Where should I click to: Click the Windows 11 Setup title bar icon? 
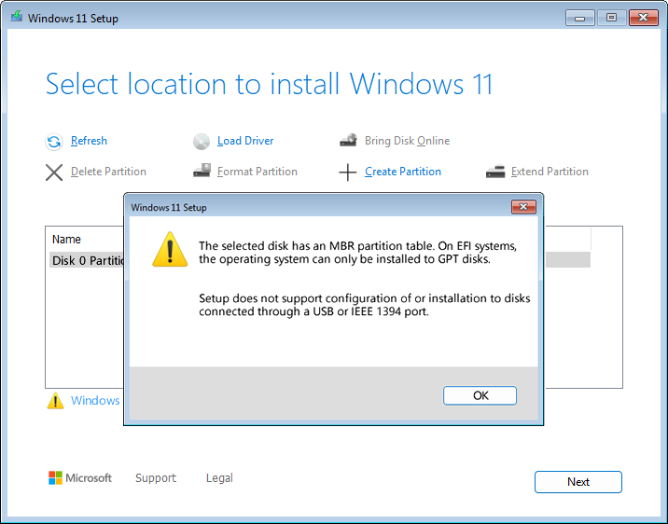(17, 17)
